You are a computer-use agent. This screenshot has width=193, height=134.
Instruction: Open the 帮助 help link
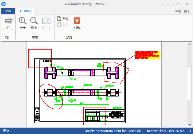click(x=178, y=11)
